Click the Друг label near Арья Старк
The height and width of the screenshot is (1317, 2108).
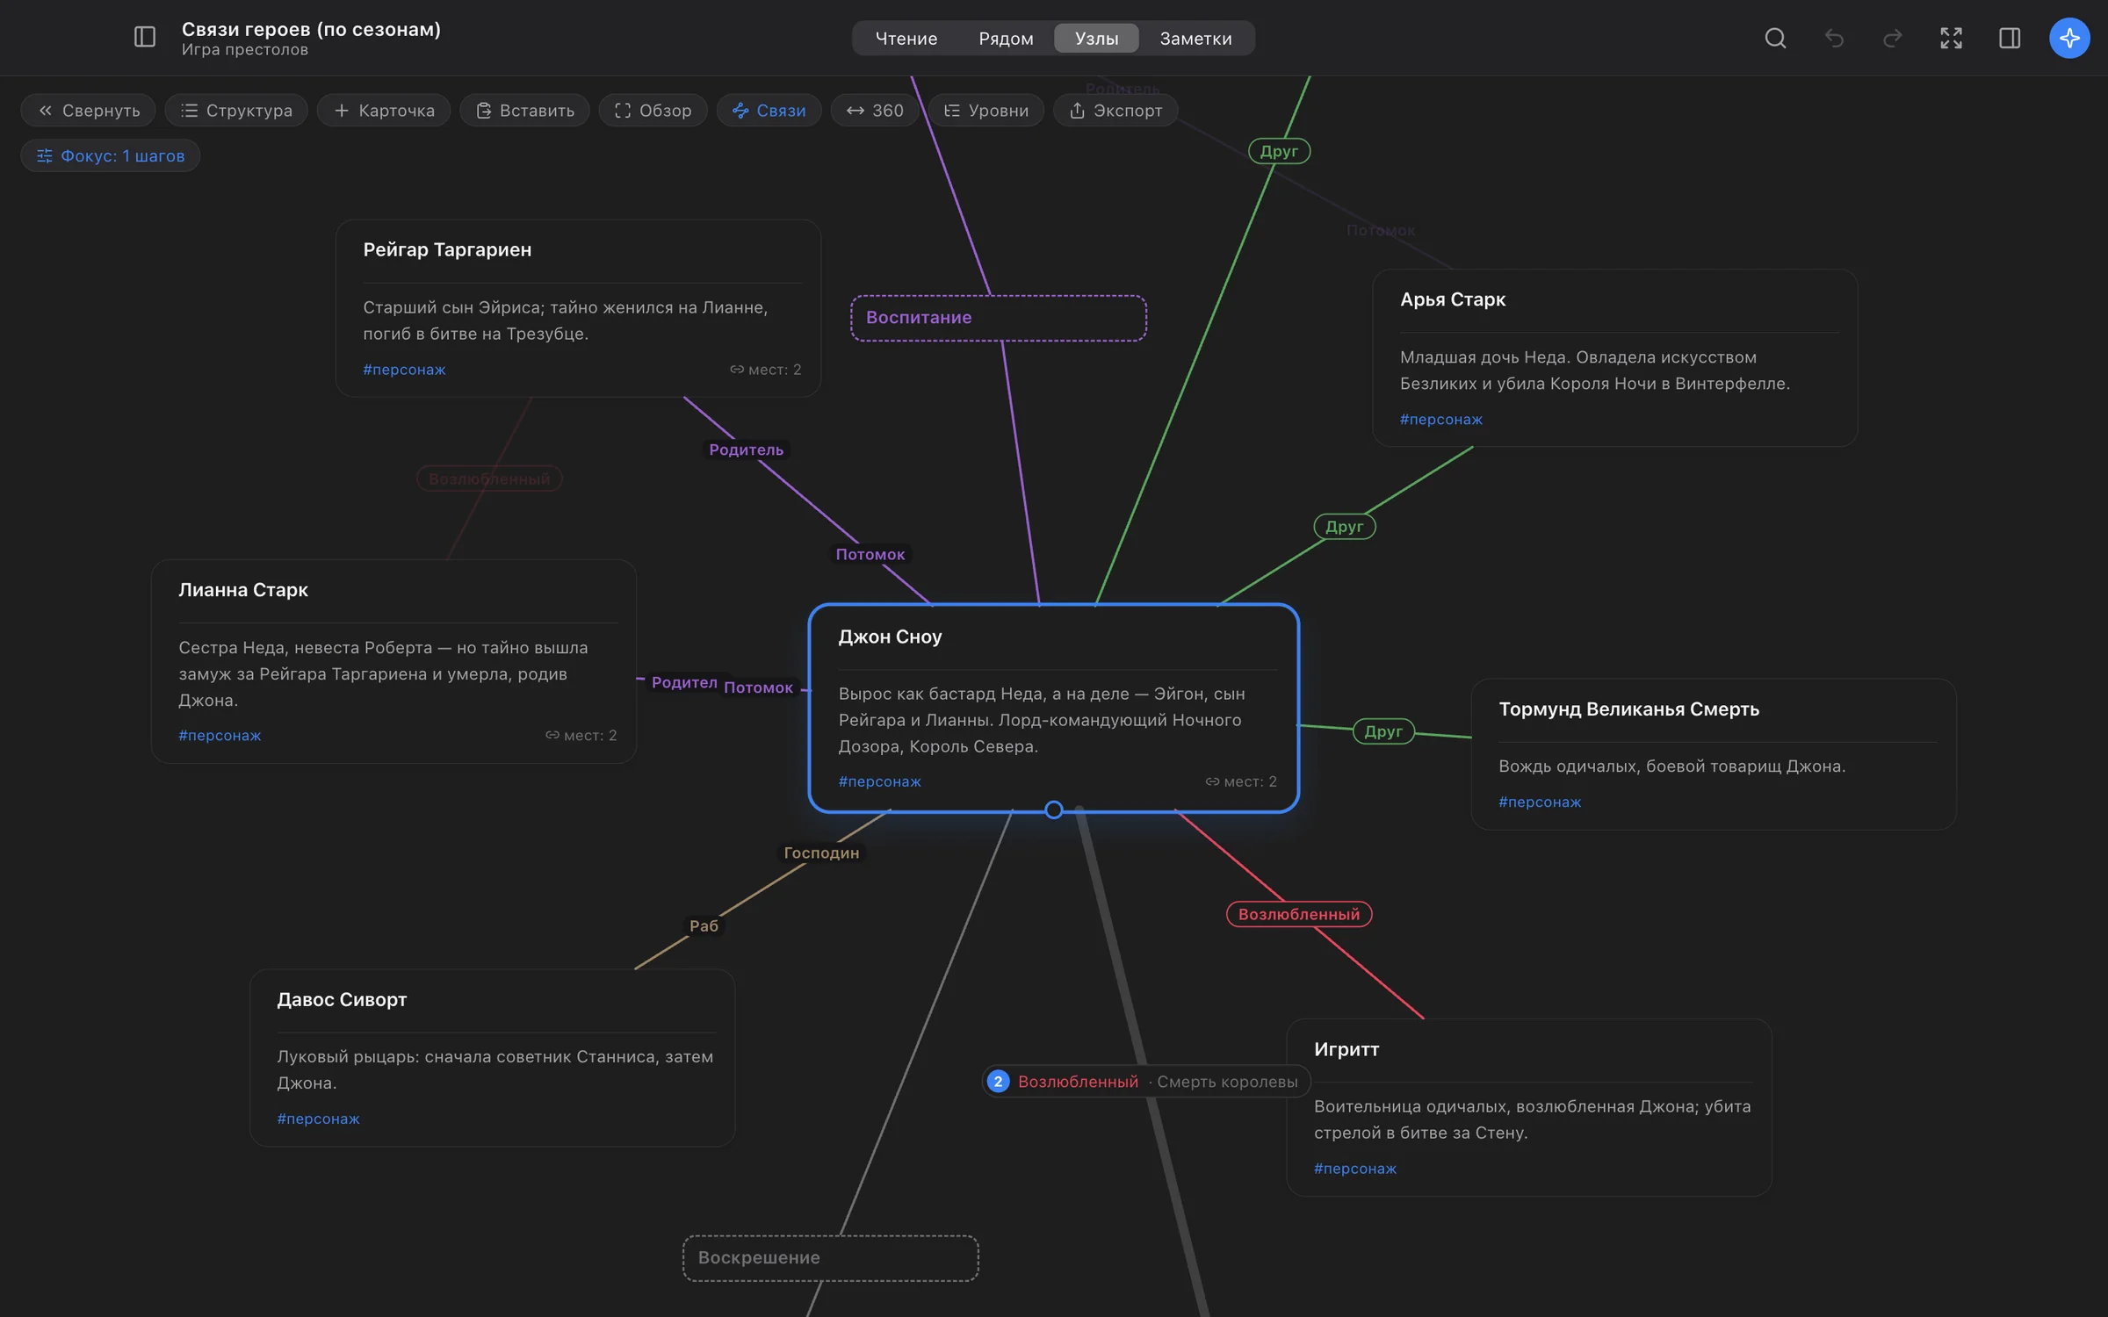pos(1344,527)
